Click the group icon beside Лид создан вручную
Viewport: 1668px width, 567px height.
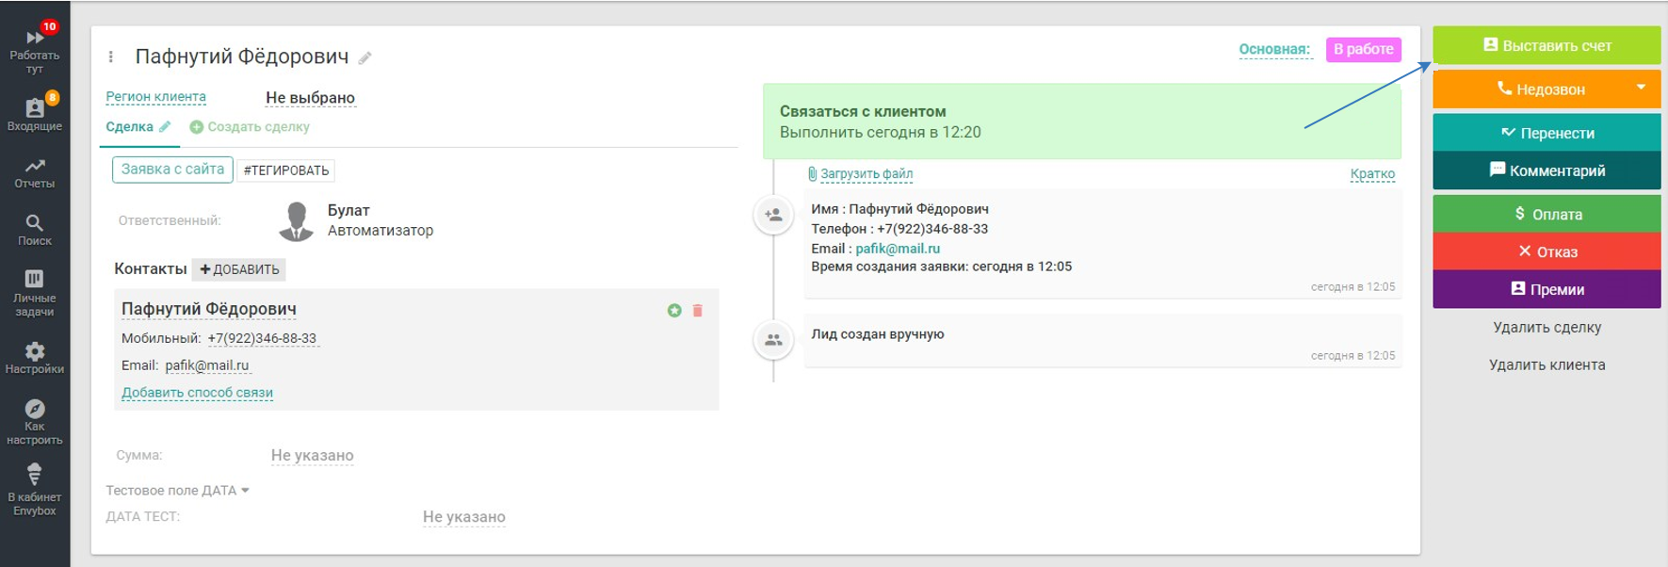[x=773, y=340]
